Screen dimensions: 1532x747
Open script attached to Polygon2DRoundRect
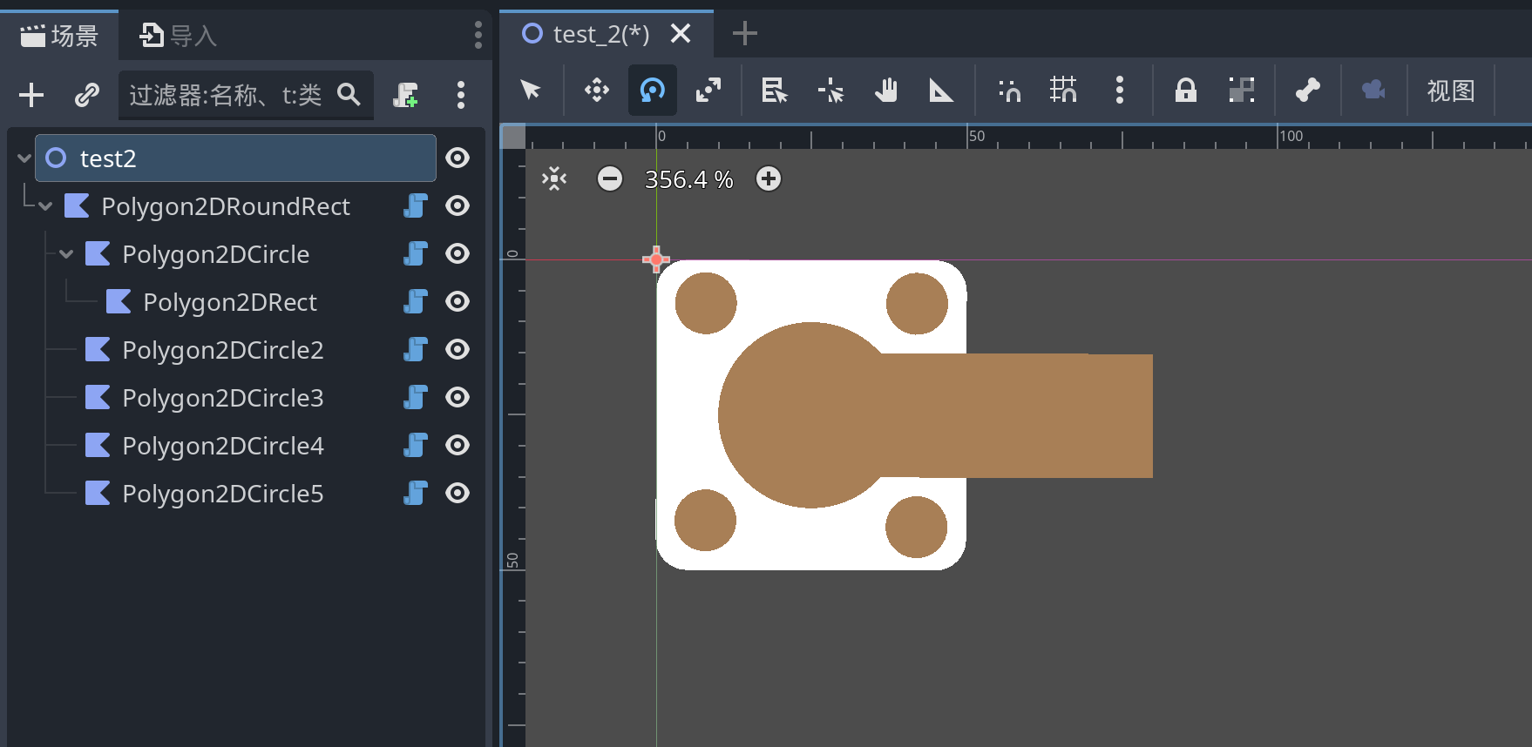416,205
